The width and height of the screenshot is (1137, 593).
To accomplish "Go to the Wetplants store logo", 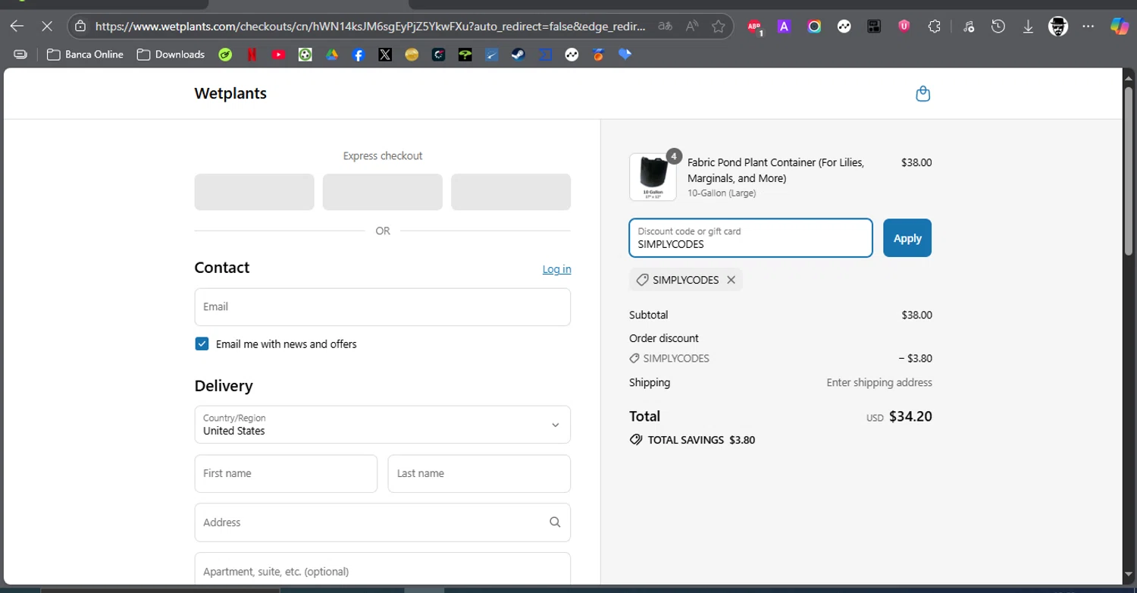I will [230, 93].
